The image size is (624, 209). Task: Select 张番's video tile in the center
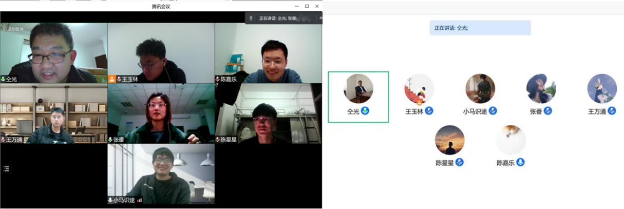[161, 113]
